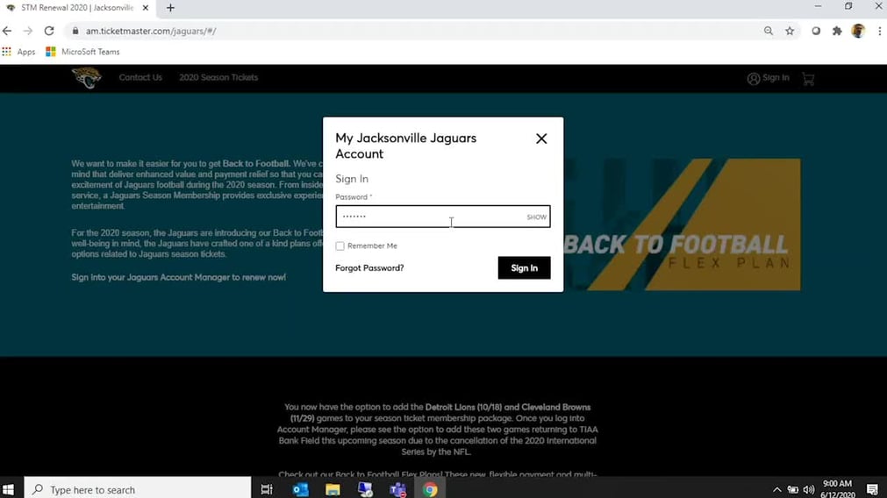Open the Windows Start menu
Image resolution: width=887 pixels, height=498 pixels.
8,489
